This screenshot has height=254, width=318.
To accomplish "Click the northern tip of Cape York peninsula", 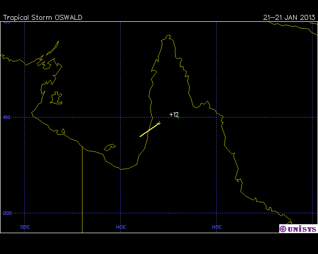I will point(168,36).
